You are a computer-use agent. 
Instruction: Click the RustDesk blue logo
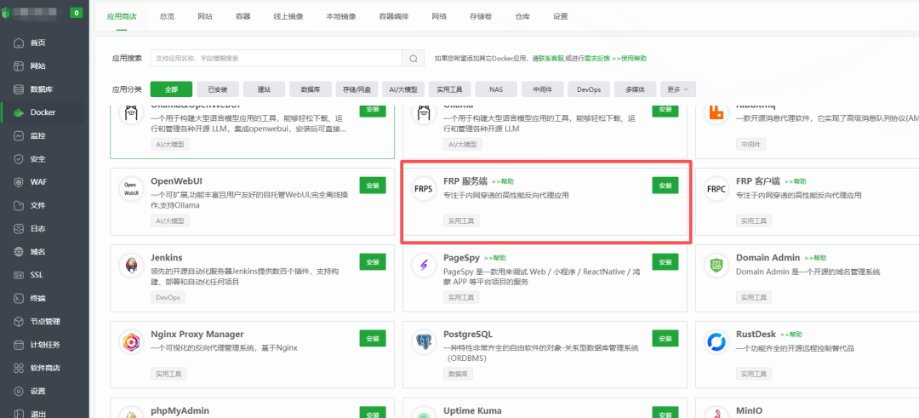(716, 341)
